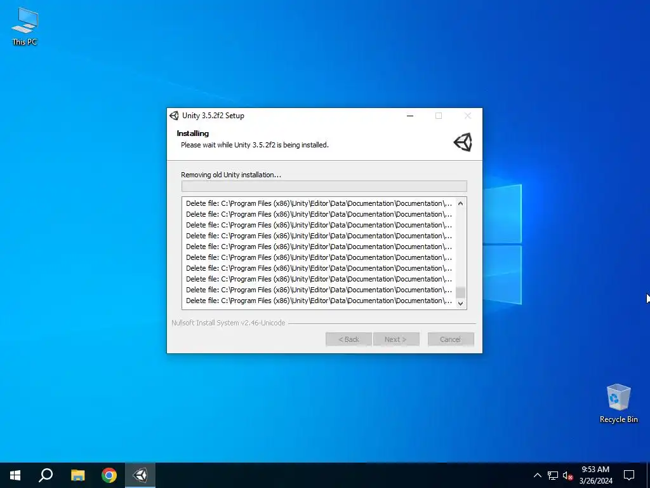Click the 'Installing' heading text
The height and width of the screenshot is (488, 650).
(193, 133)
